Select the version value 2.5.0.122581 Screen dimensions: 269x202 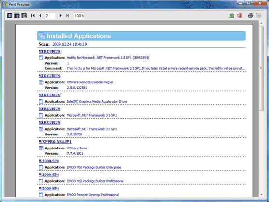click(x=77, y=88)
